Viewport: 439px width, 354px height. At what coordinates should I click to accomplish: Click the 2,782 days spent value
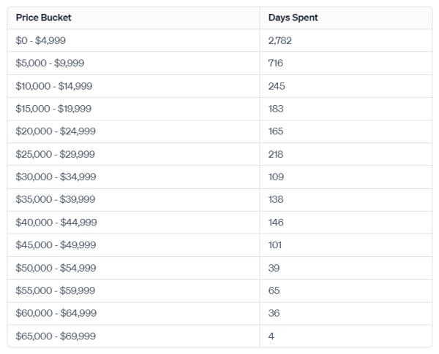coord(280,41)
